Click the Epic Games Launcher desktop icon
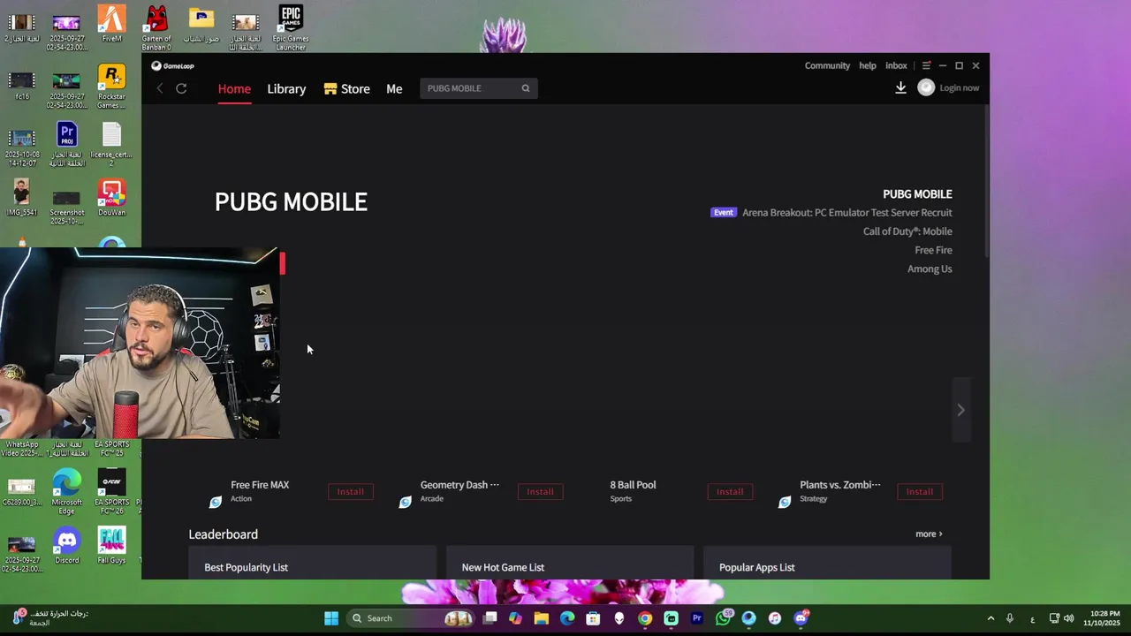The height and width of the screenshot is (636, 1131). tap(291, 27)
